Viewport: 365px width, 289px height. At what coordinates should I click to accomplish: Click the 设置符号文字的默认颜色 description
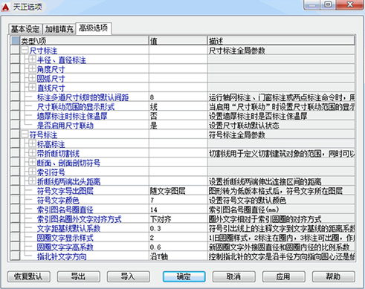point(248,201)
